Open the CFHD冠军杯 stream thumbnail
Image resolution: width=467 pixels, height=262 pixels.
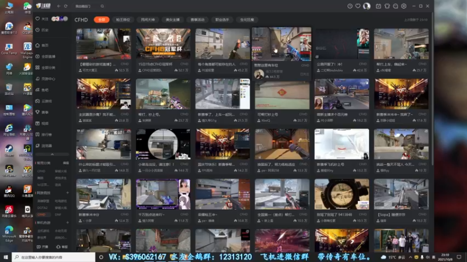pyautogui.click(x=163, y=44)
